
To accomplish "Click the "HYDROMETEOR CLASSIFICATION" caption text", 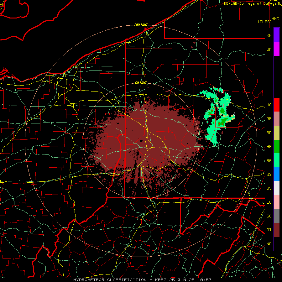I will 110,280.
